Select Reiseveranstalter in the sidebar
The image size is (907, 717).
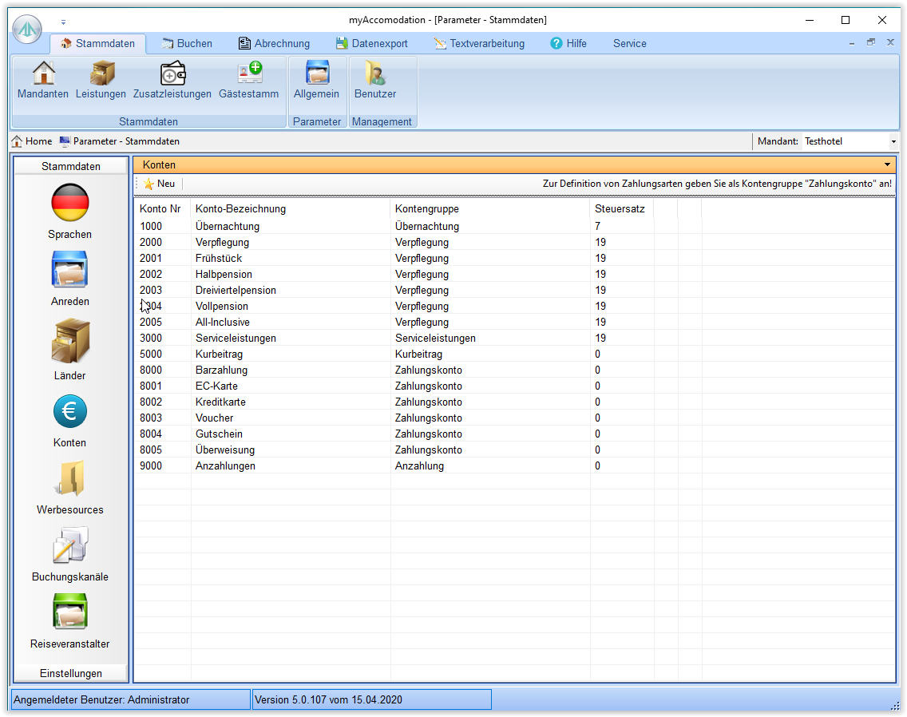tap(70, 621)
